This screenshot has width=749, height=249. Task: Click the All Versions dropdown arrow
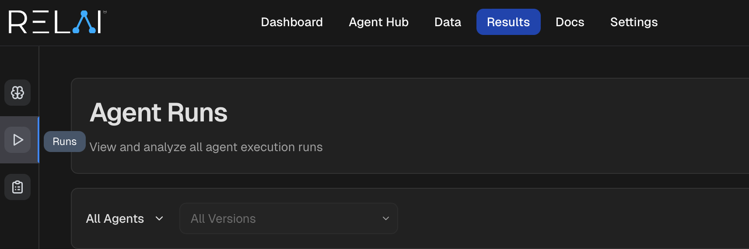(385, 218)
